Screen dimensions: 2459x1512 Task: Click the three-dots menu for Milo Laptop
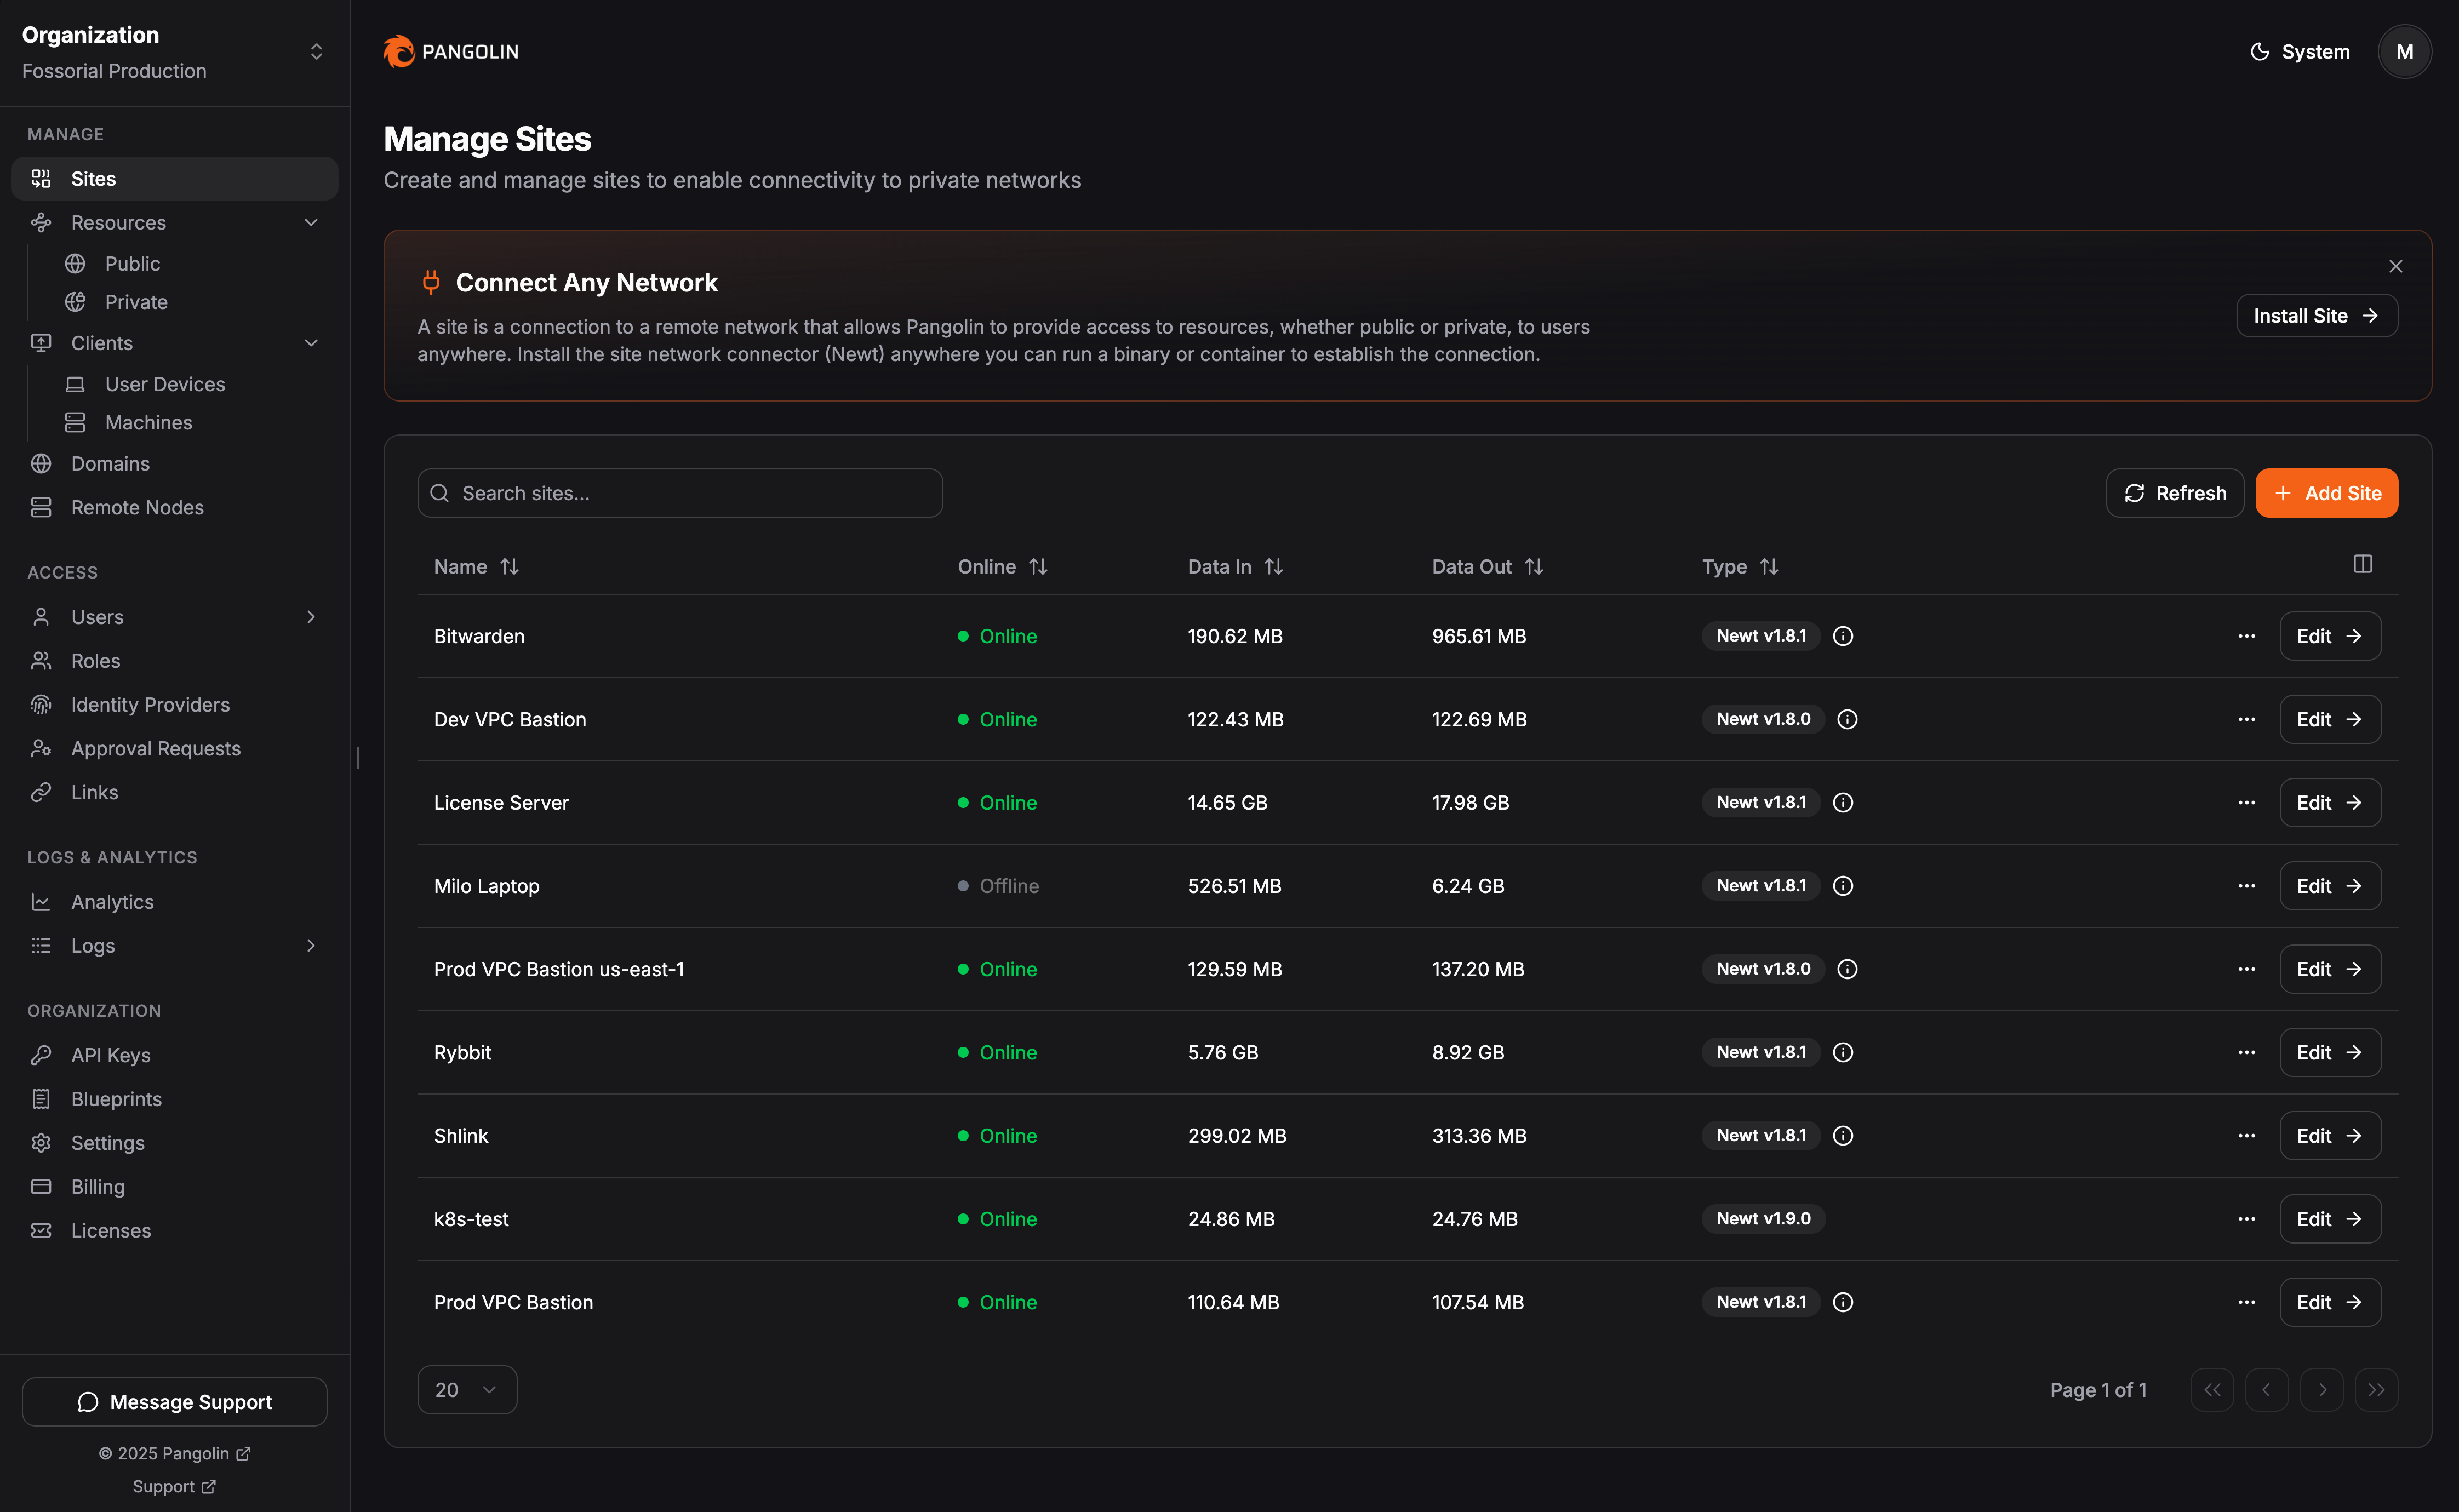(2246, 886)
